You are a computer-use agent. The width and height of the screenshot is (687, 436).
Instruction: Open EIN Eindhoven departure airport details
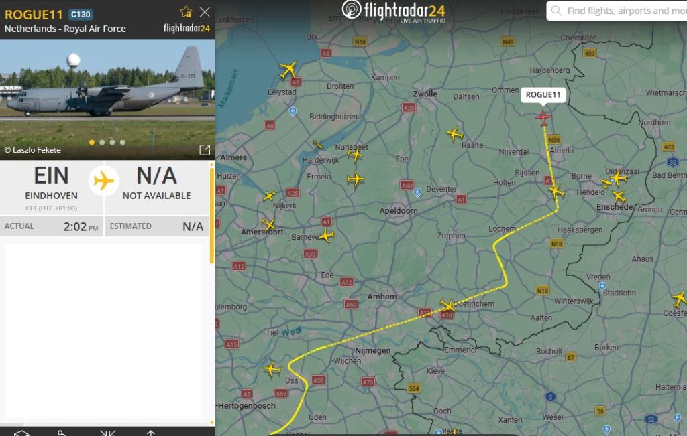click(x=52, y=183)
